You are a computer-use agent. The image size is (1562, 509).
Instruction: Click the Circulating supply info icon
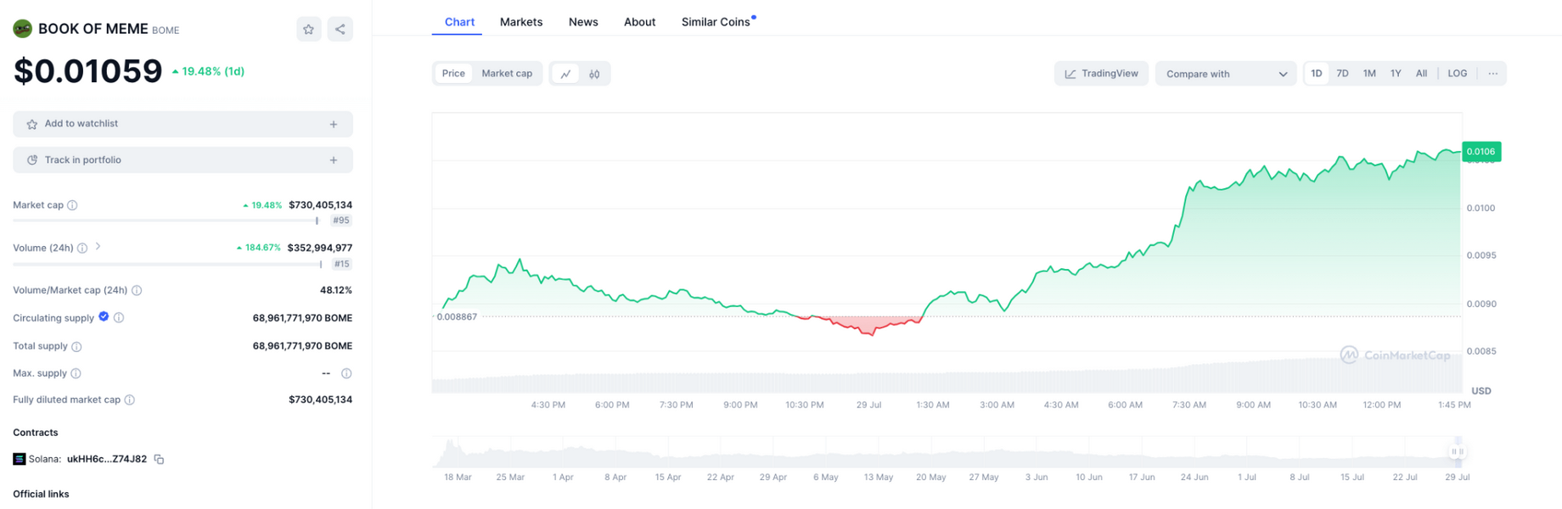coord(119,318)
